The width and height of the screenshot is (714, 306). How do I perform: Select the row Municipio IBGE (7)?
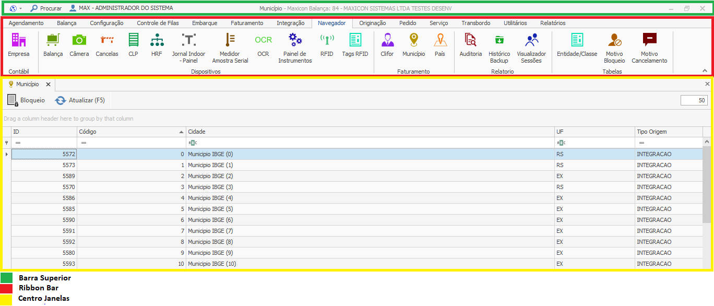click(x=357, y=231)
